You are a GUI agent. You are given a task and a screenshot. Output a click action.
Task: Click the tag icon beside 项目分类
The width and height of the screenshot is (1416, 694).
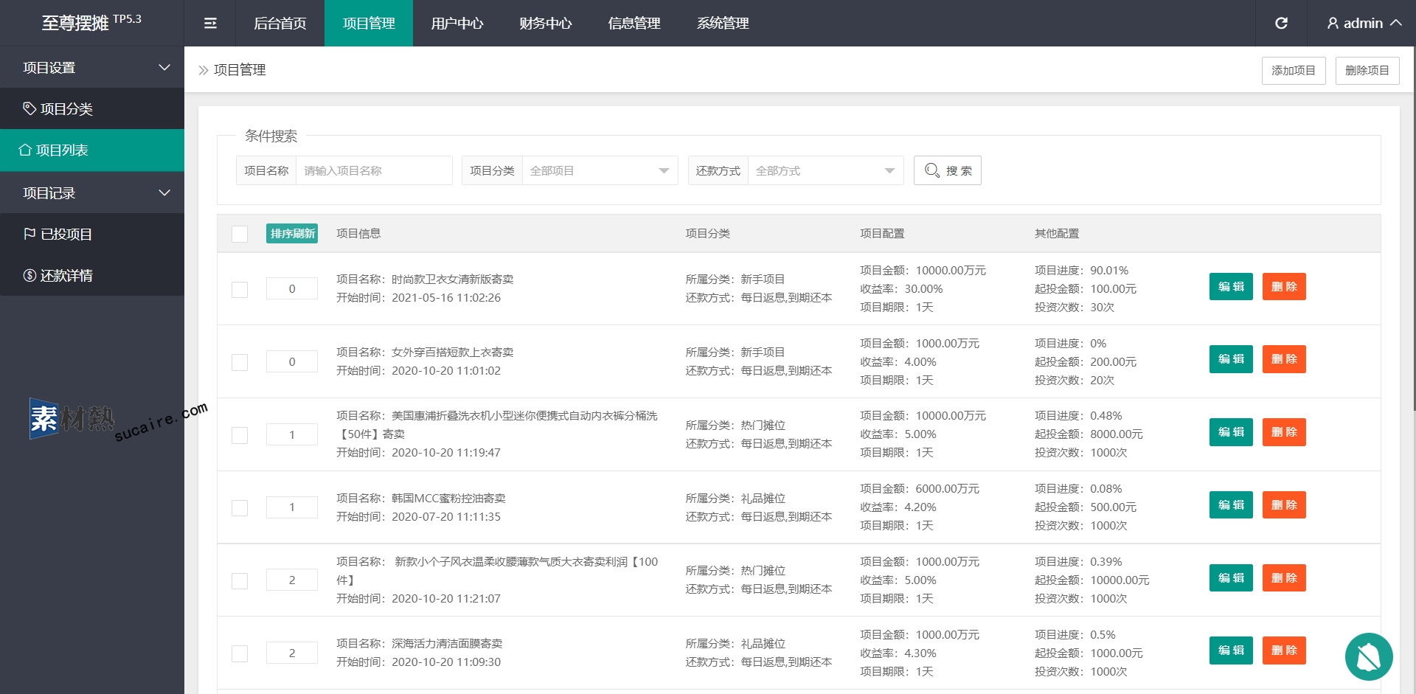(29, 109)
